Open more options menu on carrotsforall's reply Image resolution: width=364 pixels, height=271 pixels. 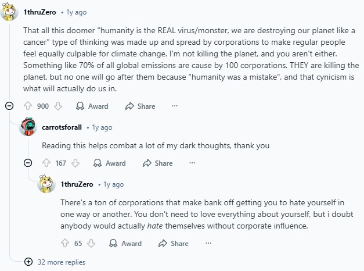[192, 163]
